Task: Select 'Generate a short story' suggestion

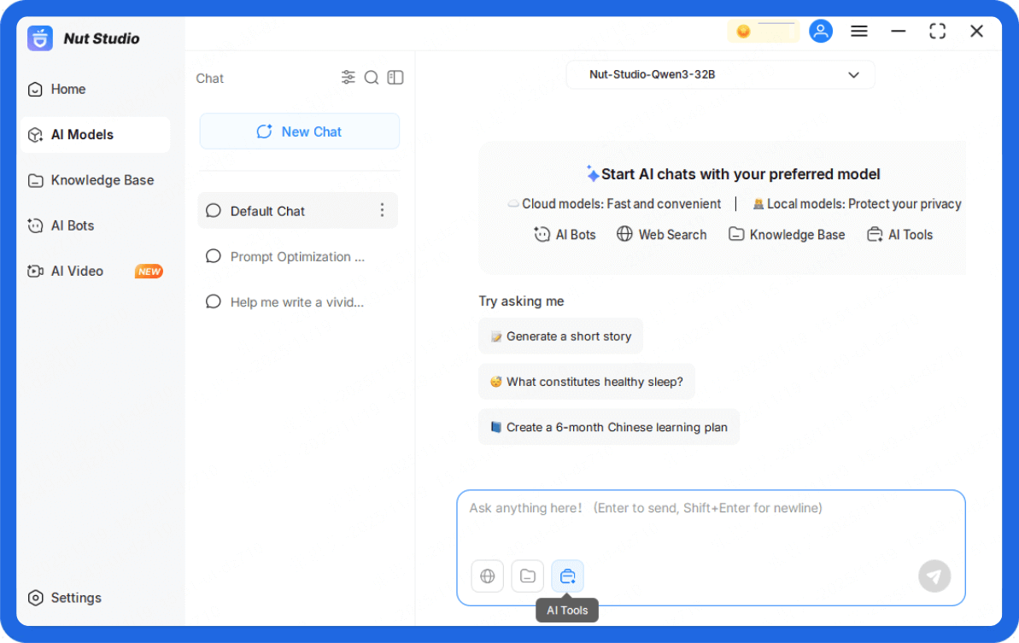Action: coord(560,336)
